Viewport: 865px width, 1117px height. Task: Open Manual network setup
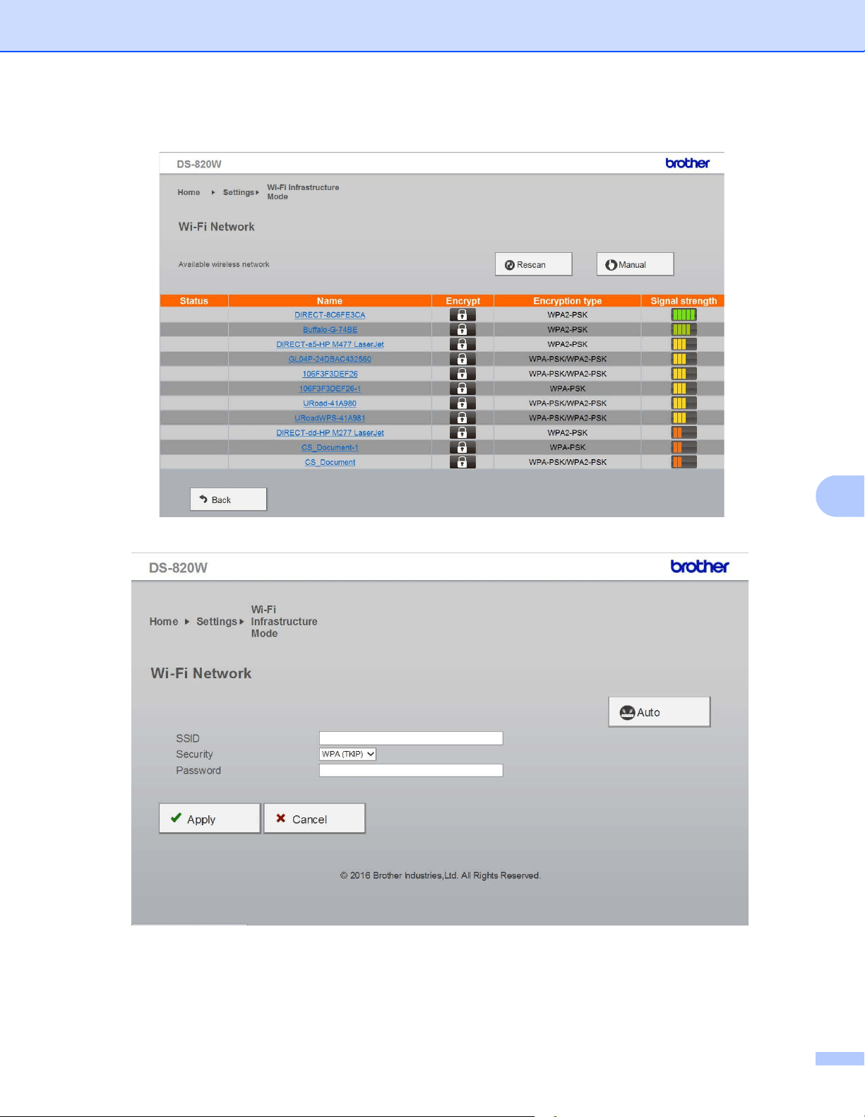click(x=635, y=264)
